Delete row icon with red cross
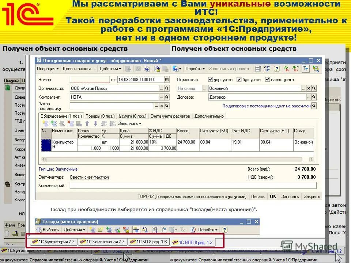The image size is (351, 263). point(71,123)
